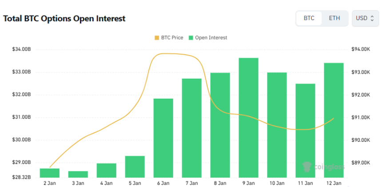The height and width of the screenshot is (187, 382).
Task: Open the USD currency dropdown
Action: [x=365, y=18]
